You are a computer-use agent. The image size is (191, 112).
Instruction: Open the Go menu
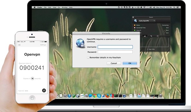[x=59, y=7]
